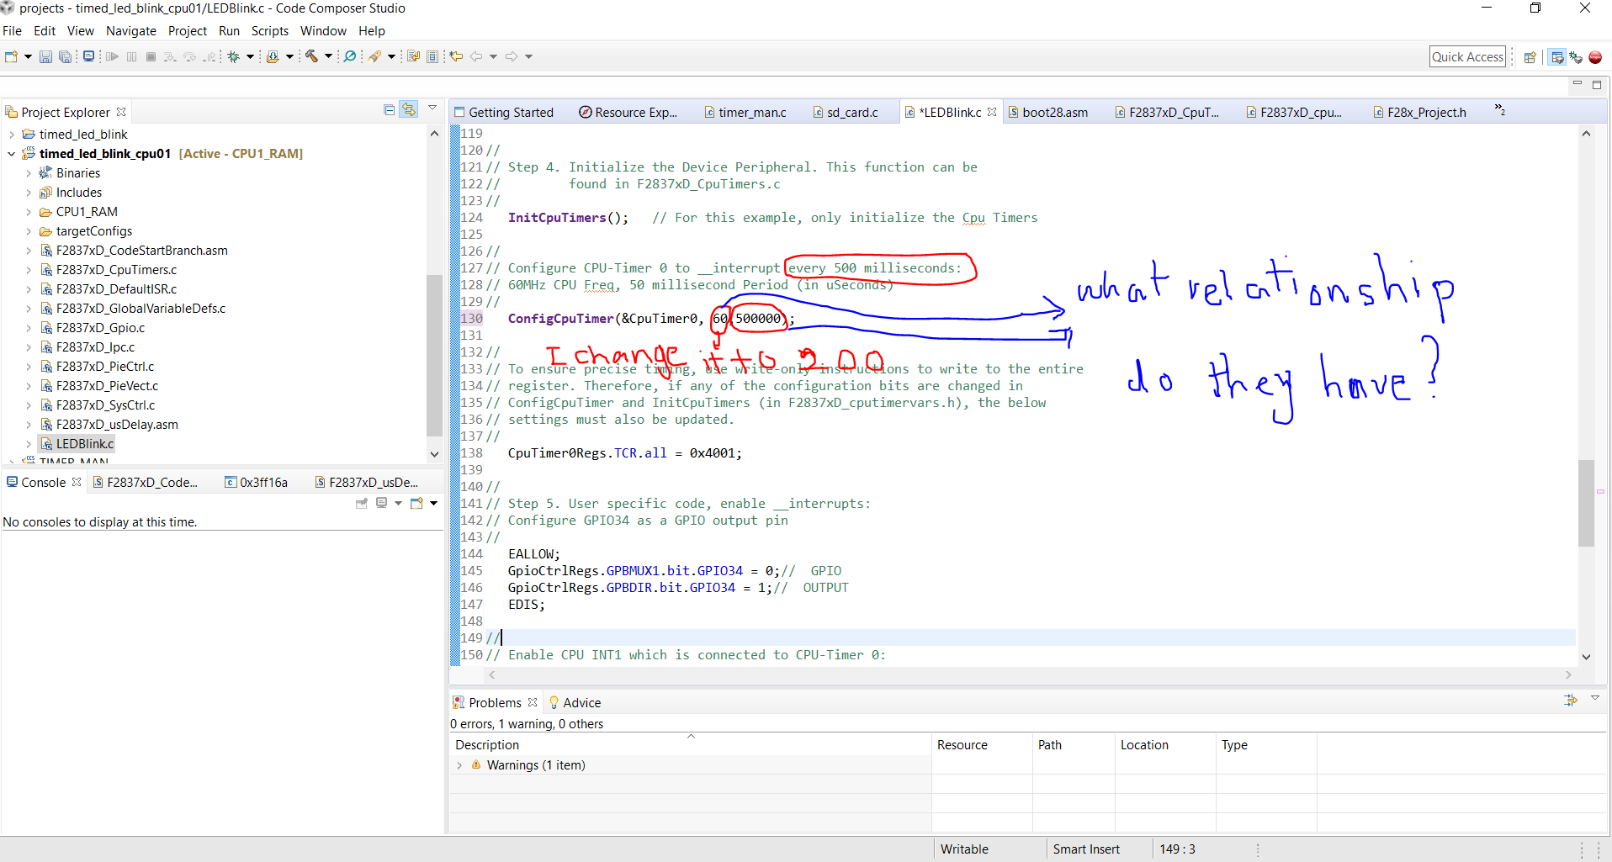Toggle Mark Occurrences in the toolbar
This screenshot has width=1612, height=862.
375,56
